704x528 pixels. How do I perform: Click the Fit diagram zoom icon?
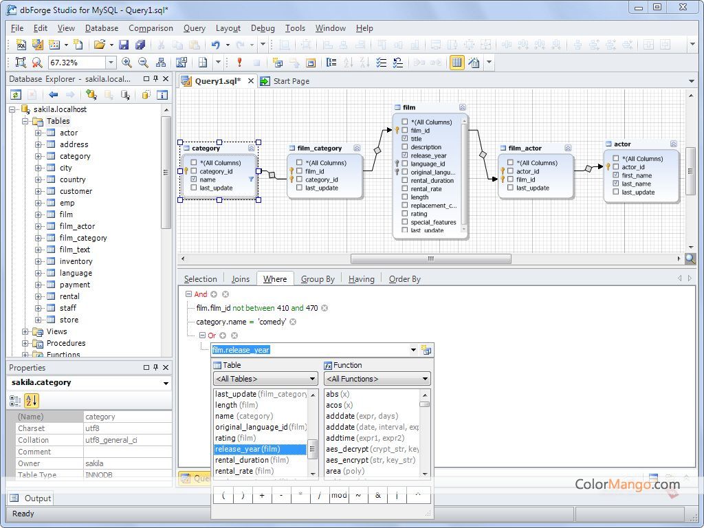21,63
